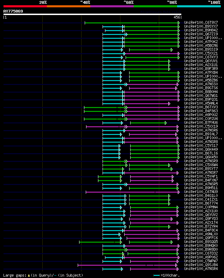Open the UniRef100_C0P2U4 hit

coord(201,119)
